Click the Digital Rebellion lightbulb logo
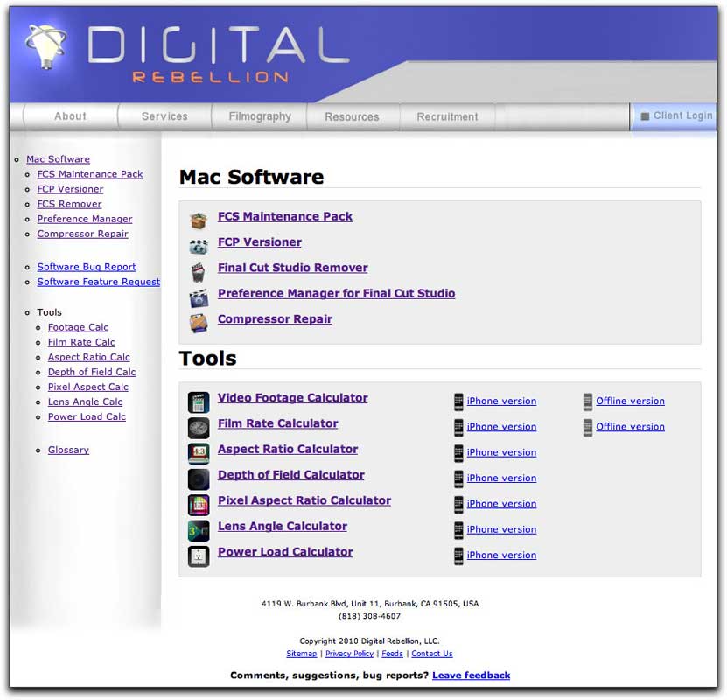Viewport: 727px width, 700px height. (45, 46)
